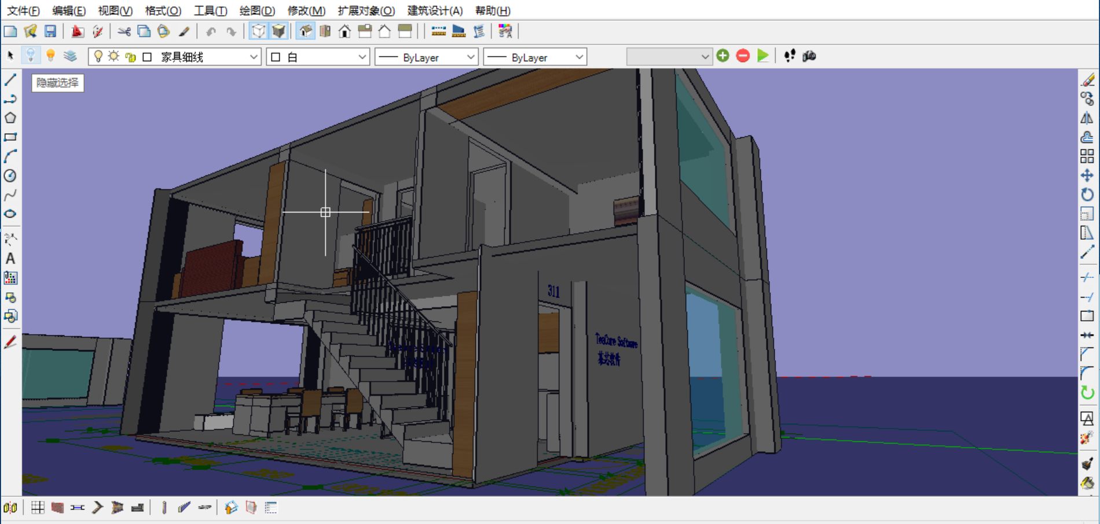Click the New file icon
Image resolution: width=1100 pixels, height=524 pixels.
click(x=10, y=31)
